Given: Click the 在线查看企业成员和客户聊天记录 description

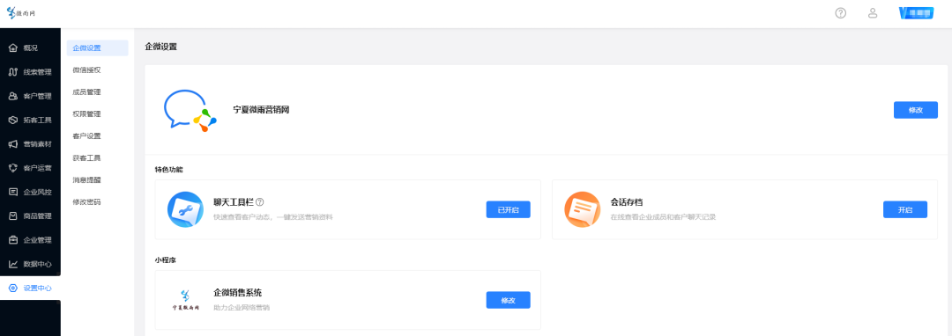Looking at the screenshot, I should coord(663,216).
